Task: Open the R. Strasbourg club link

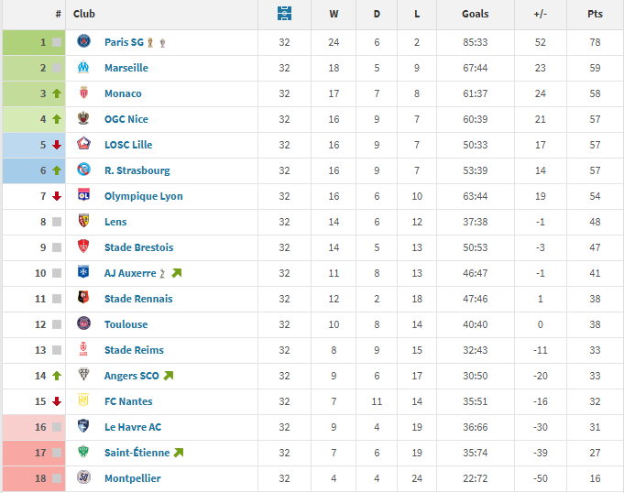Action: [137, 170]
